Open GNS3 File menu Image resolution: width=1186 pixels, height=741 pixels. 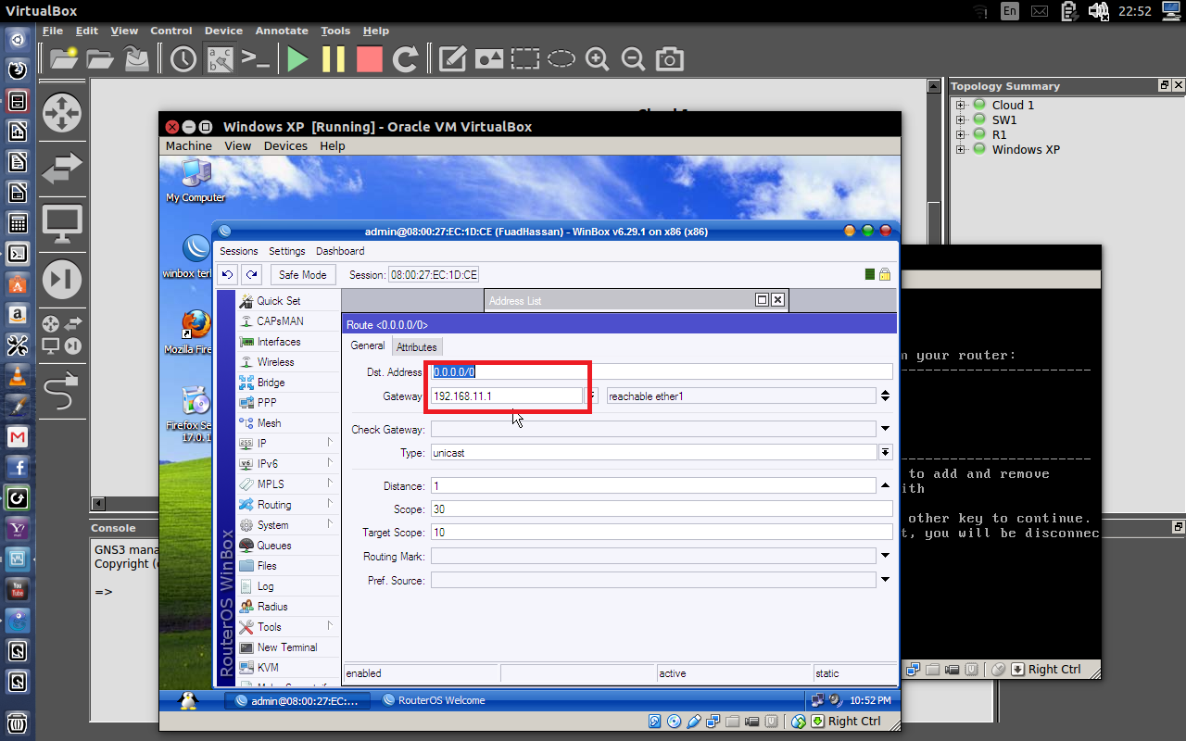coord(53,31)
